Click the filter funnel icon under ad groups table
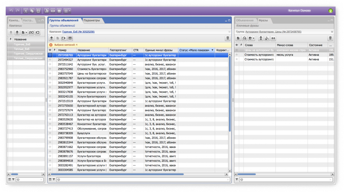 [54, 180]
